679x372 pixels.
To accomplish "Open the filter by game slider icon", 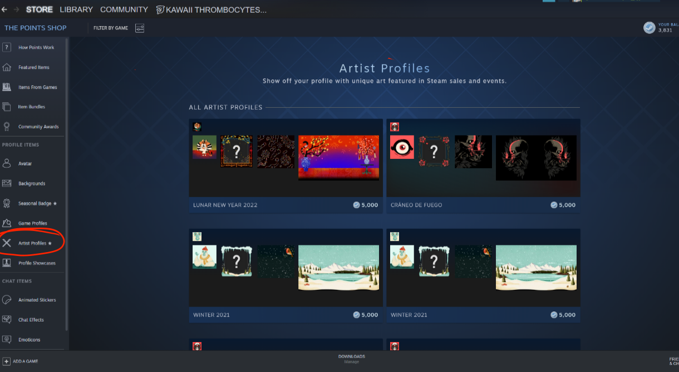I will (x=139, y=28).
